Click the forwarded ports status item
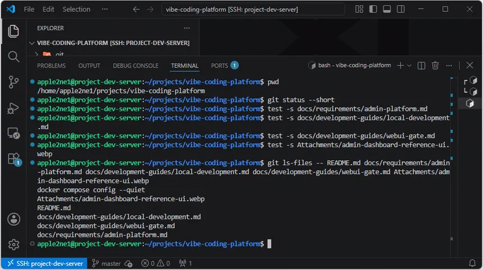This screenshot has height=270, width=483. pos(185,263)
